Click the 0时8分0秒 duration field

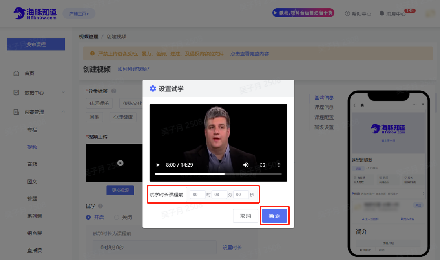[x=154, y=247]
